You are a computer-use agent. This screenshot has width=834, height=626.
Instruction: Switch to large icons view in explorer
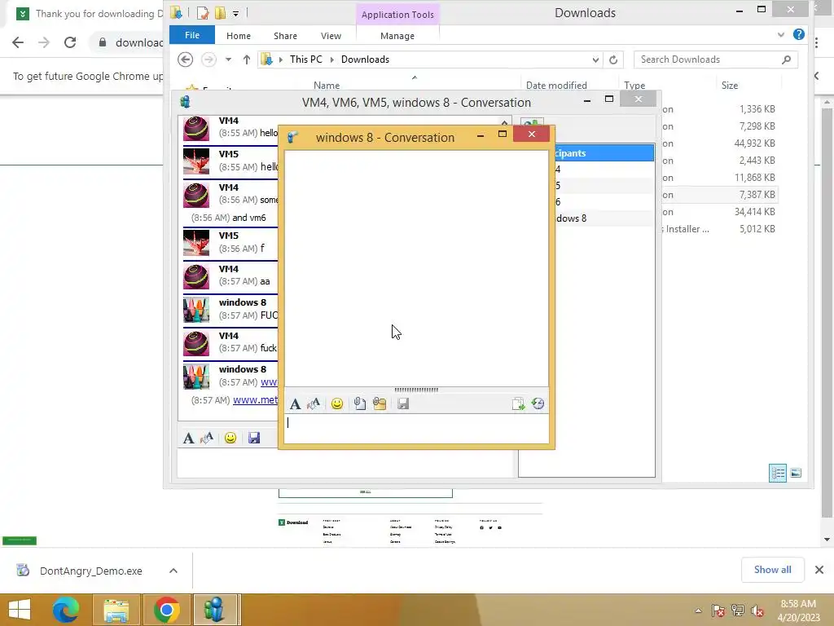click(796, 473)
